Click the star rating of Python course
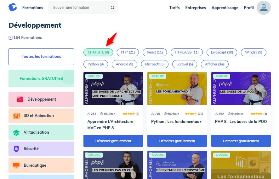 pyautogui.click(x=191, y=114)
